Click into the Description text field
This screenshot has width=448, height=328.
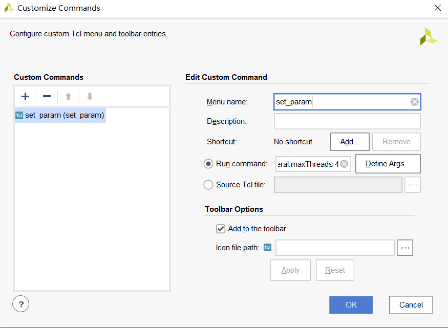click(x=347, y=121)
